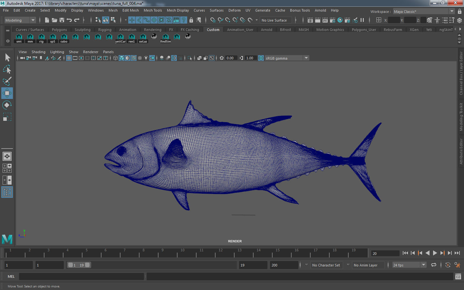Image resolution: width=464 pixels, height=290 pixels.
Task: Open the 24 fps frame rate dropdown
Action: click(409, 265)
